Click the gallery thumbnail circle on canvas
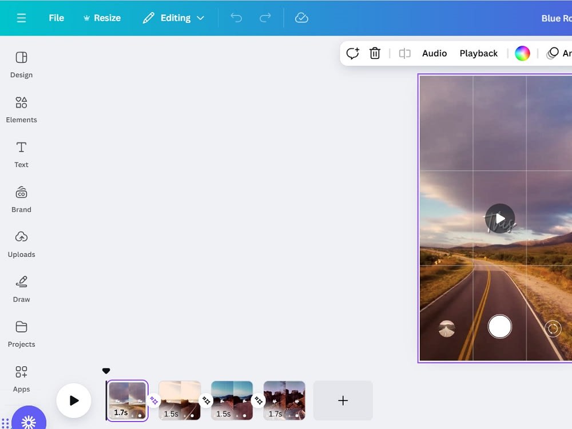Screen dimensions: 572x429 [447, 329]
